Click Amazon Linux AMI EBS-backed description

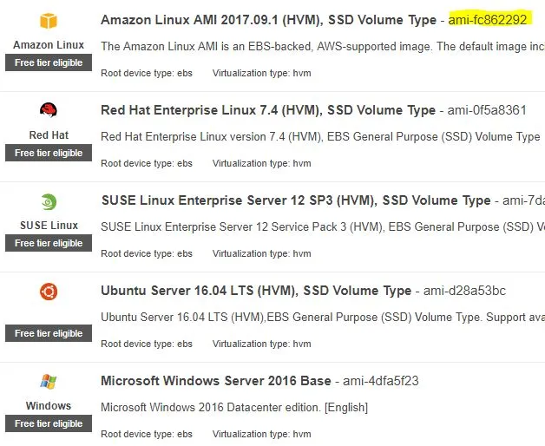tap(323, 46)
